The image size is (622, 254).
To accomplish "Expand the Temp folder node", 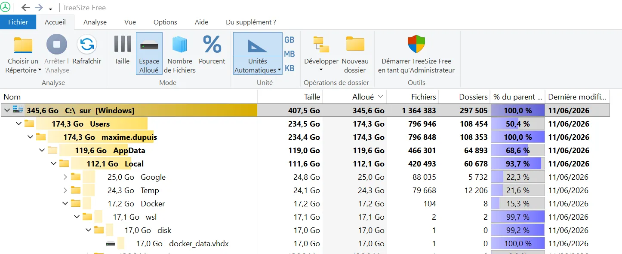I will 65,190.
